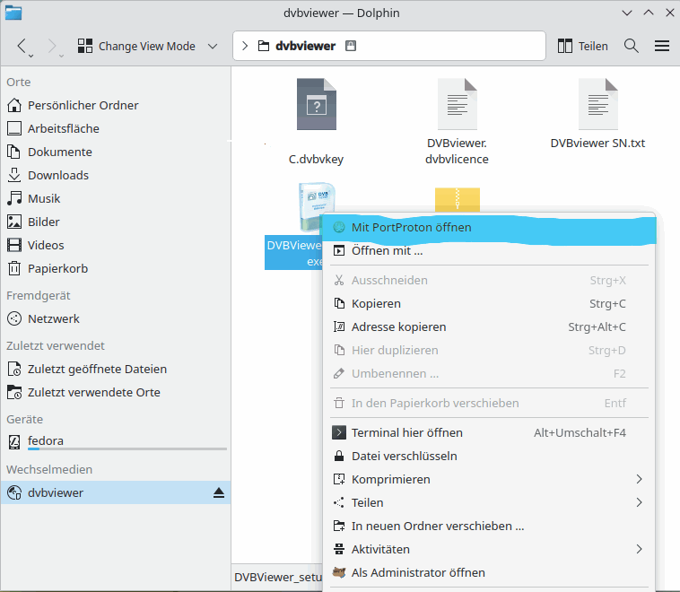Open the search magnifier icon
The width and height of the screenshot is (680, 592).
click(631, 46)
